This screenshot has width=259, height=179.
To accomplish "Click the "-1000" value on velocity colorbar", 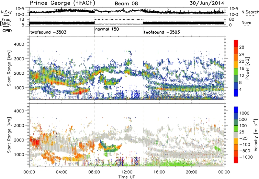I will pyautogui.click(x=246, y=157).
